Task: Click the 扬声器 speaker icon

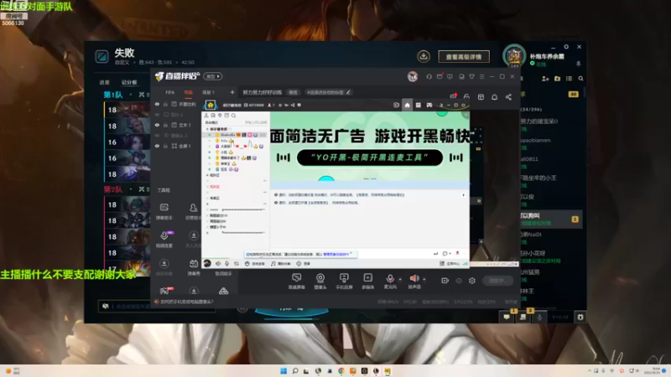Action: pyautogui.click(x=414, y=279)
